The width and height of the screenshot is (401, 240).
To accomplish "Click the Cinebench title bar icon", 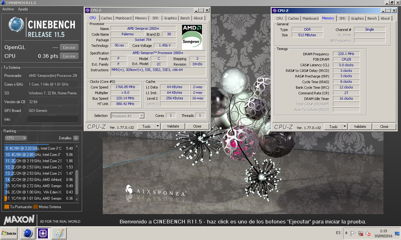I will pos(3,2).
